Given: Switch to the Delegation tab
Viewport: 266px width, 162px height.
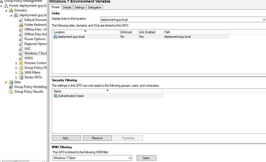Looking at the screenshot, I should 95,7.
